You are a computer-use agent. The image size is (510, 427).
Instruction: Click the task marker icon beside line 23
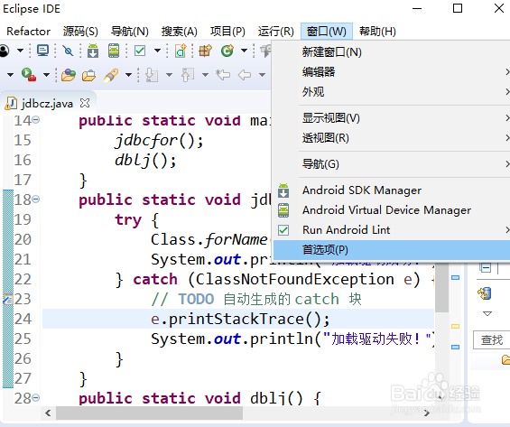pos(8,299)
